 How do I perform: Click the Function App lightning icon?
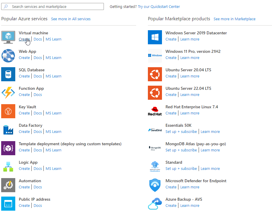point(8,93)
